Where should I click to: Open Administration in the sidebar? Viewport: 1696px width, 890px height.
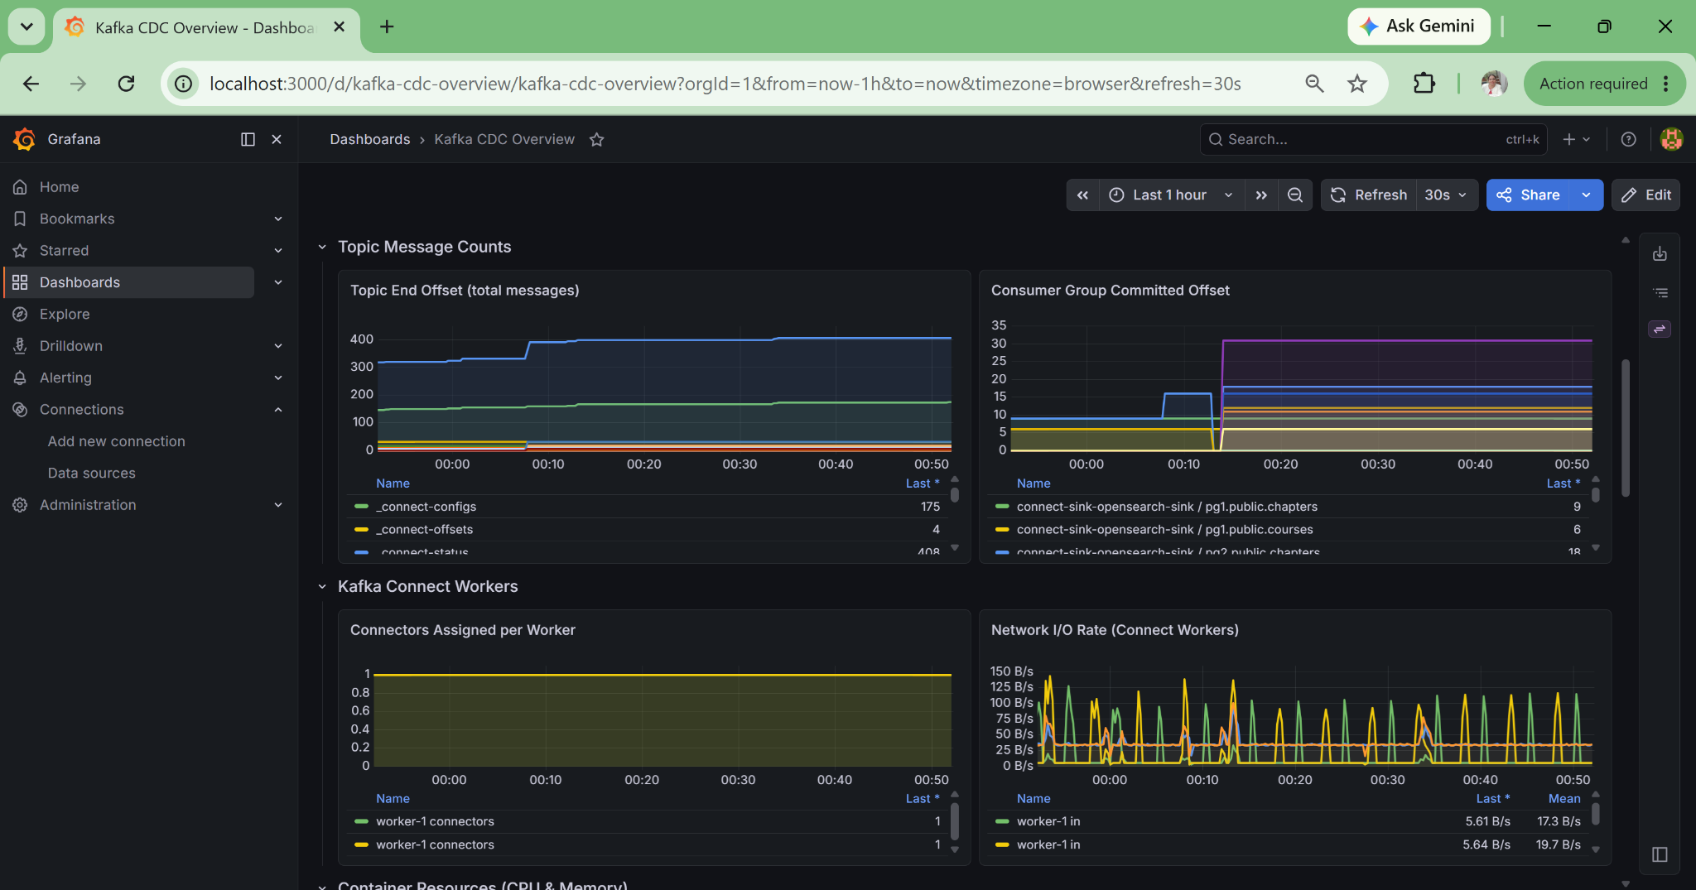click(x=88, y=505)
